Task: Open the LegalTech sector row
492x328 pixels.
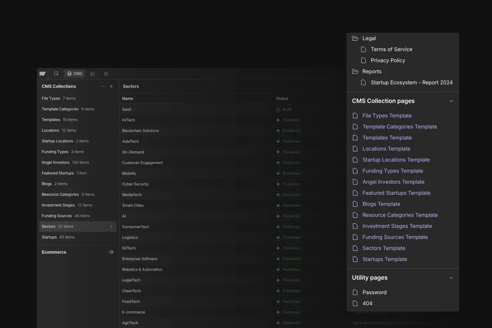Action: pyautogui.click(x=233, y=280)
